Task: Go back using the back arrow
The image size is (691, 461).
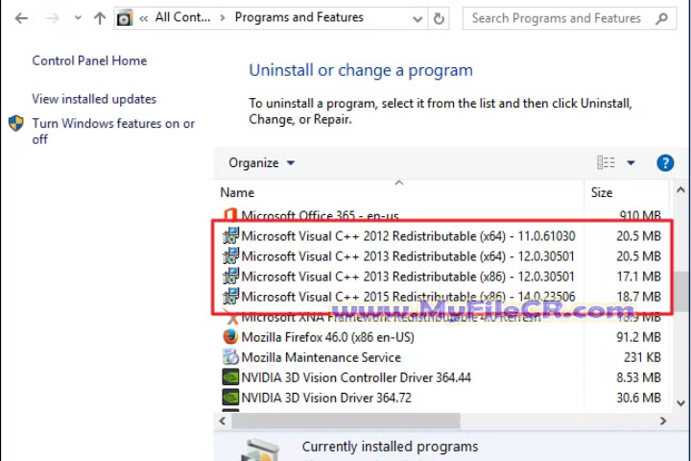Action: 21,18
